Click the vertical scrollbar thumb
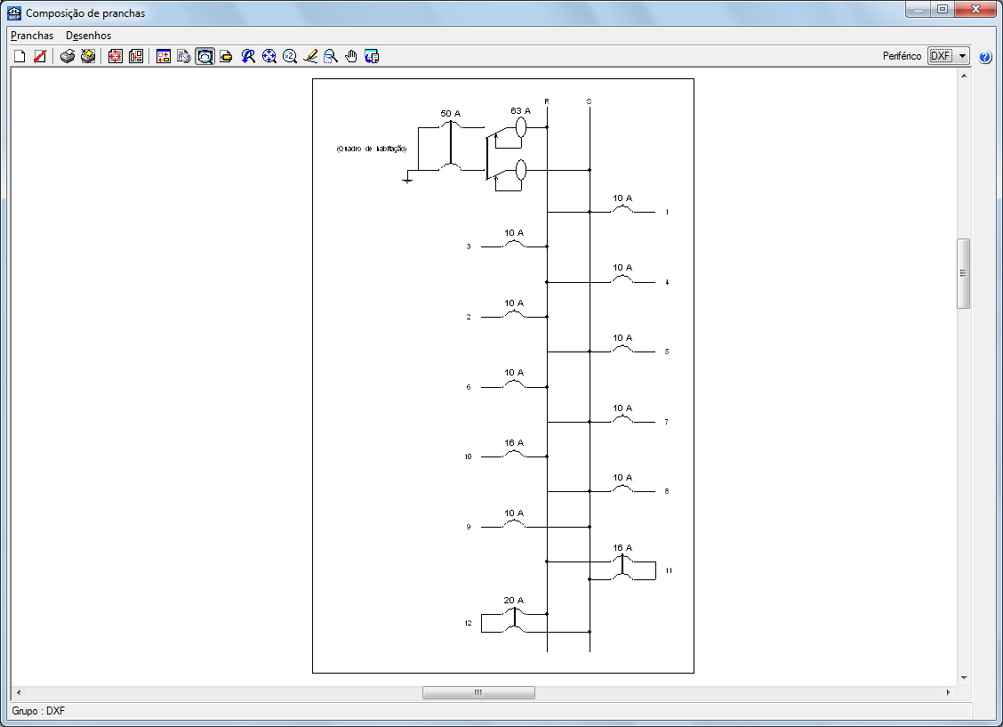Viewport: 1003px width, 727px height. click(963, 273)
